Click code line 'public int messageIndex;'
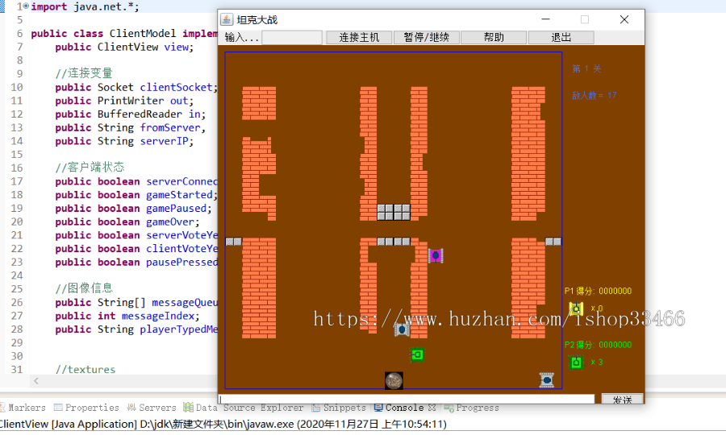 [127, 316]
